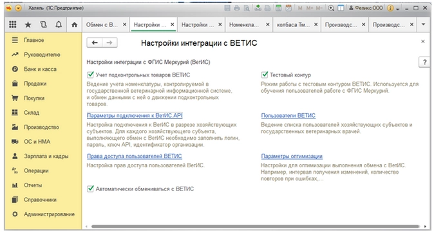Open Пользователи ВЕТИС link
The height and width of the screenshot is (233, 434).
288,116
